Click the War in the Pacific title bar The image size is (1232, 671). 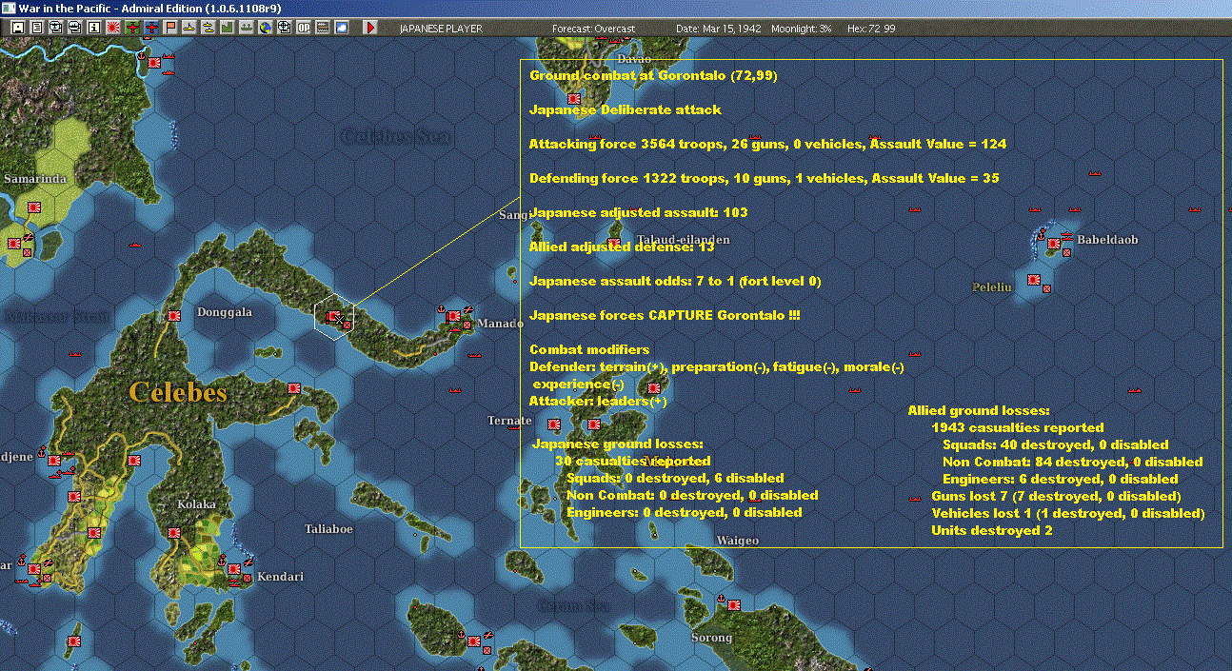[x=616, y=8]
